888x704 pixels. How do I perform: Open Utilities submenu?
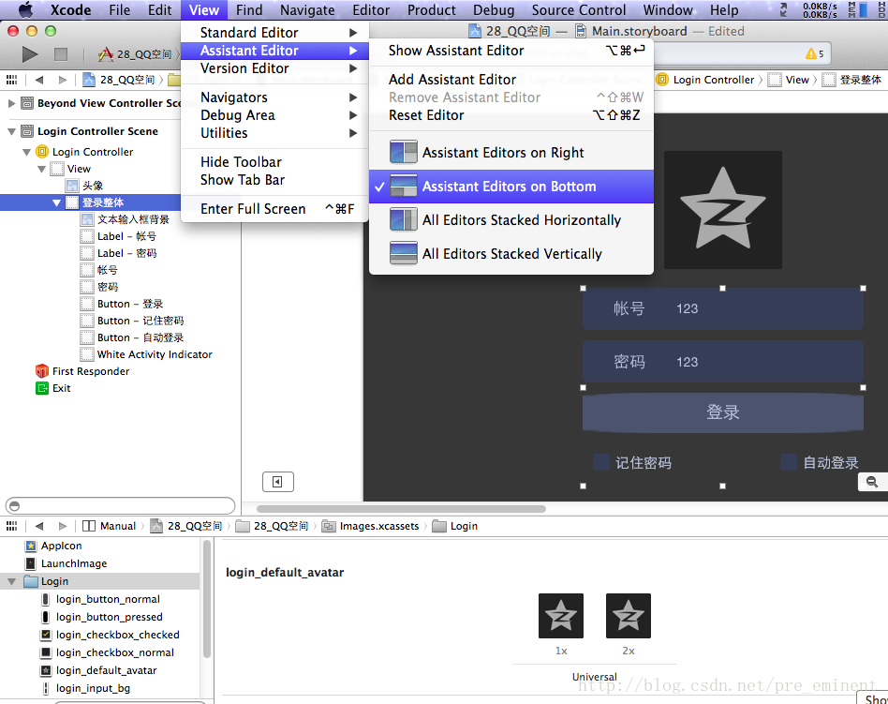[275, 133]
